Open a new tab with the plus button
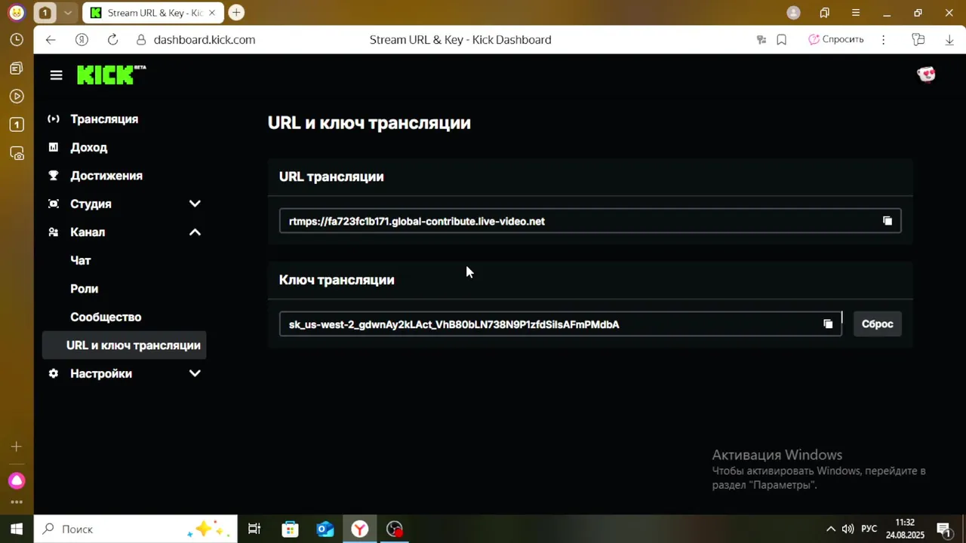 236,13
